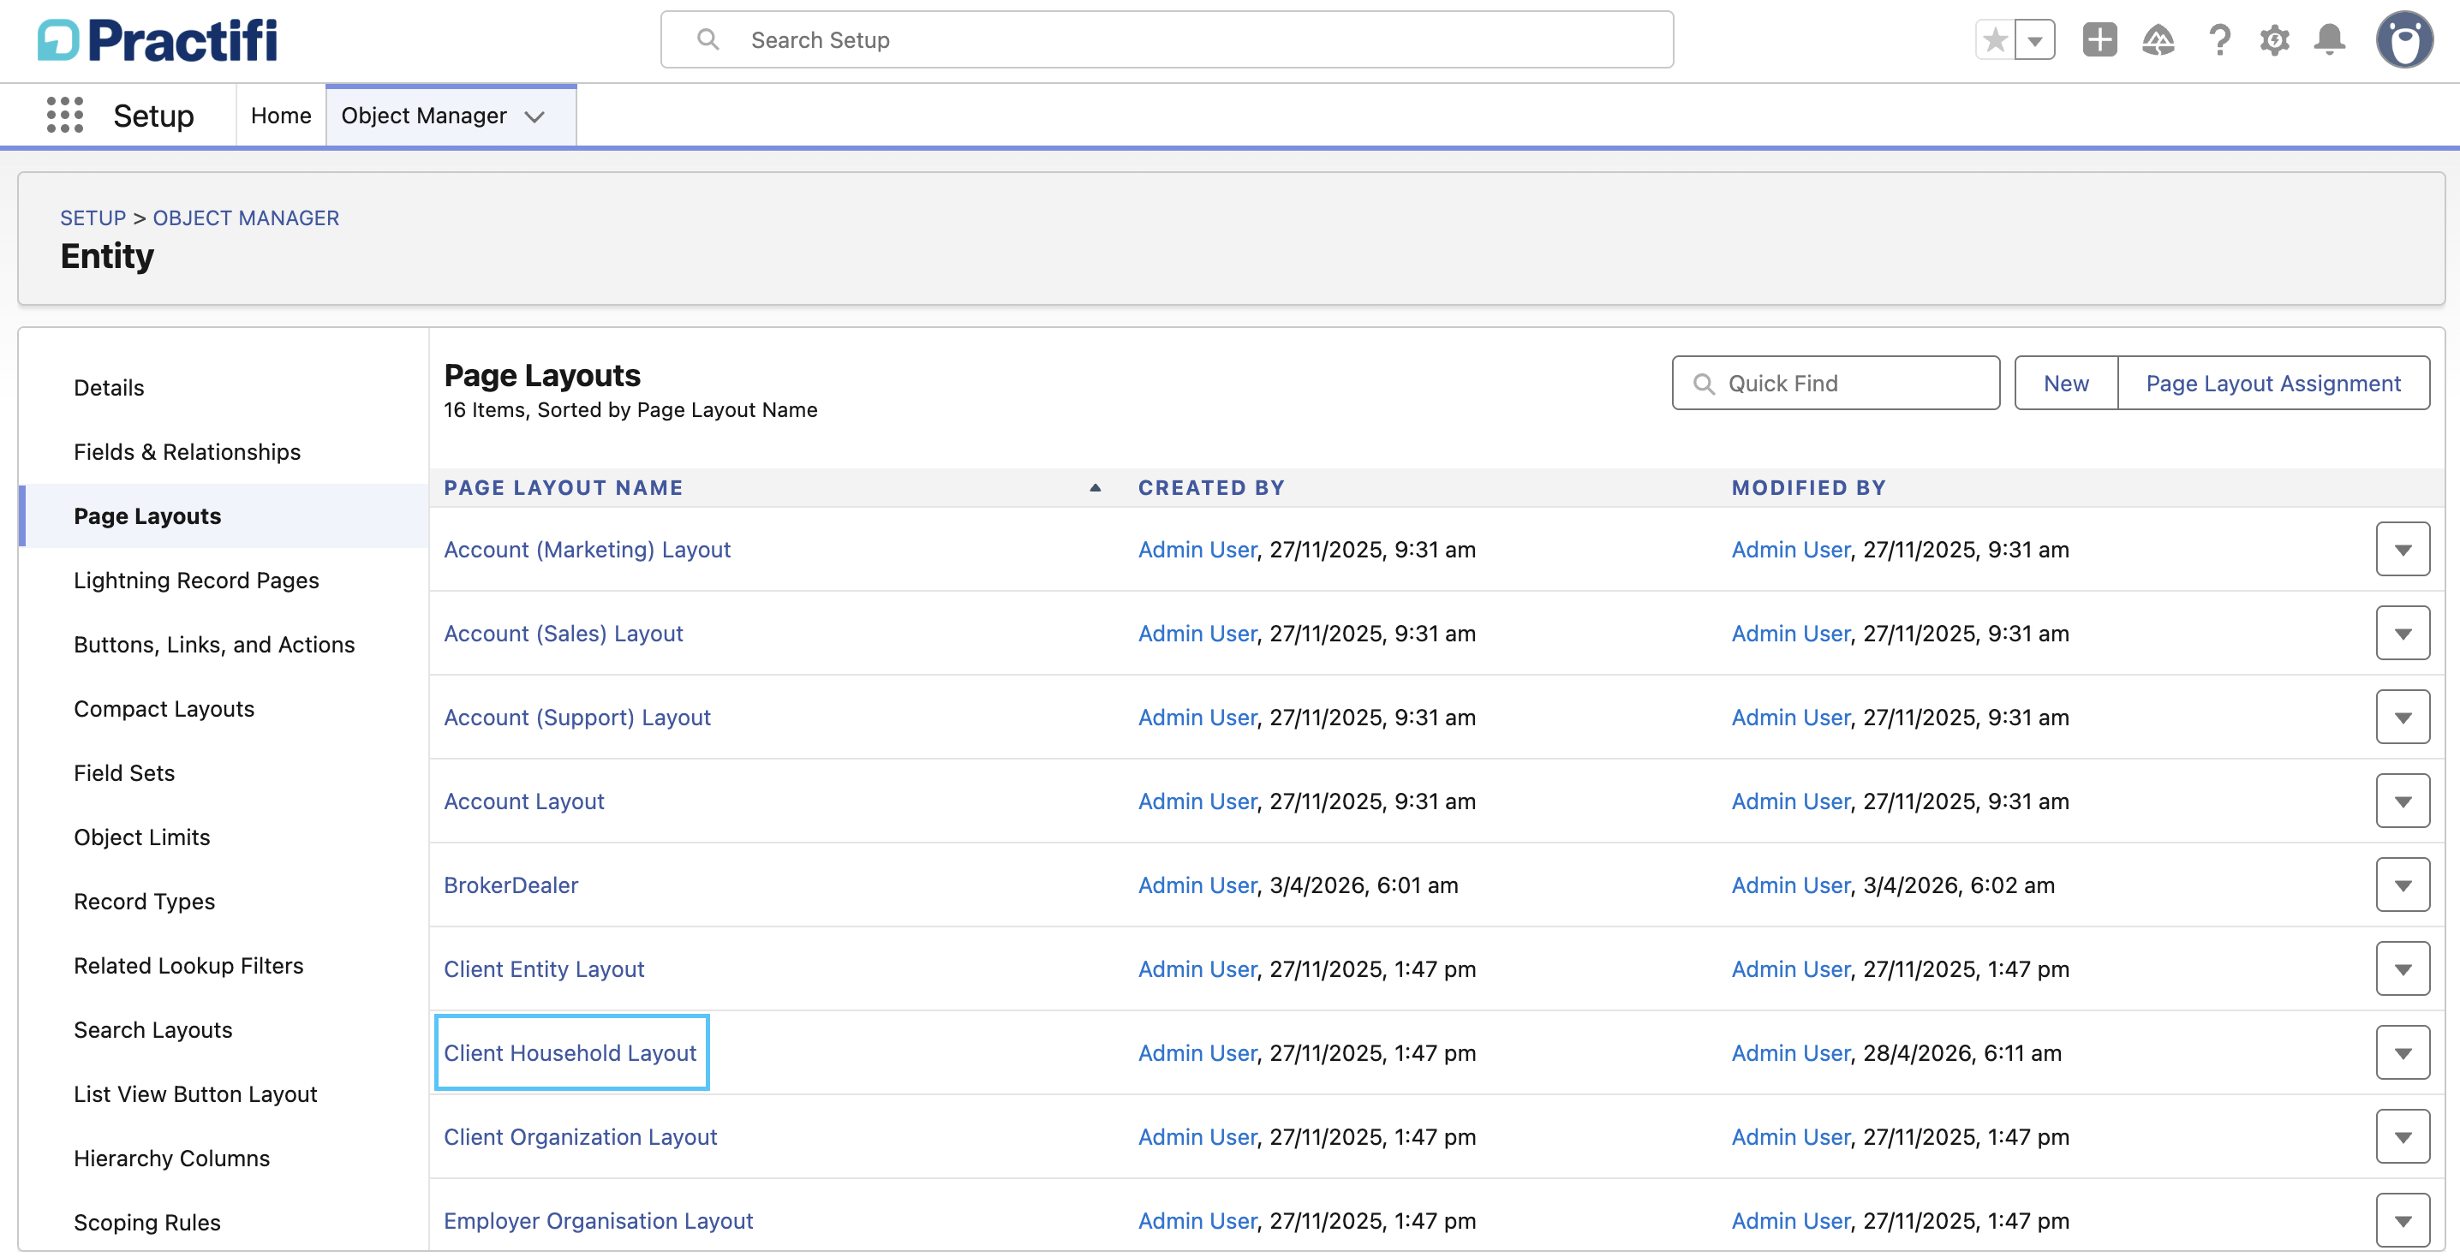Click the Page Layout Assignment button
Screen dimensions: 2460x1257
[2272, 383]
